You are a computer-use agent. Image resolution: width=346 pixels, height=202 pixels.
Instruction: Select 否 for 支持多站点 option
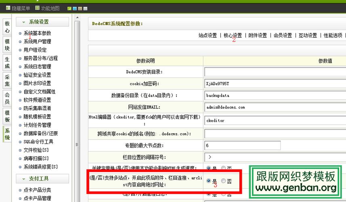(223, 181)
